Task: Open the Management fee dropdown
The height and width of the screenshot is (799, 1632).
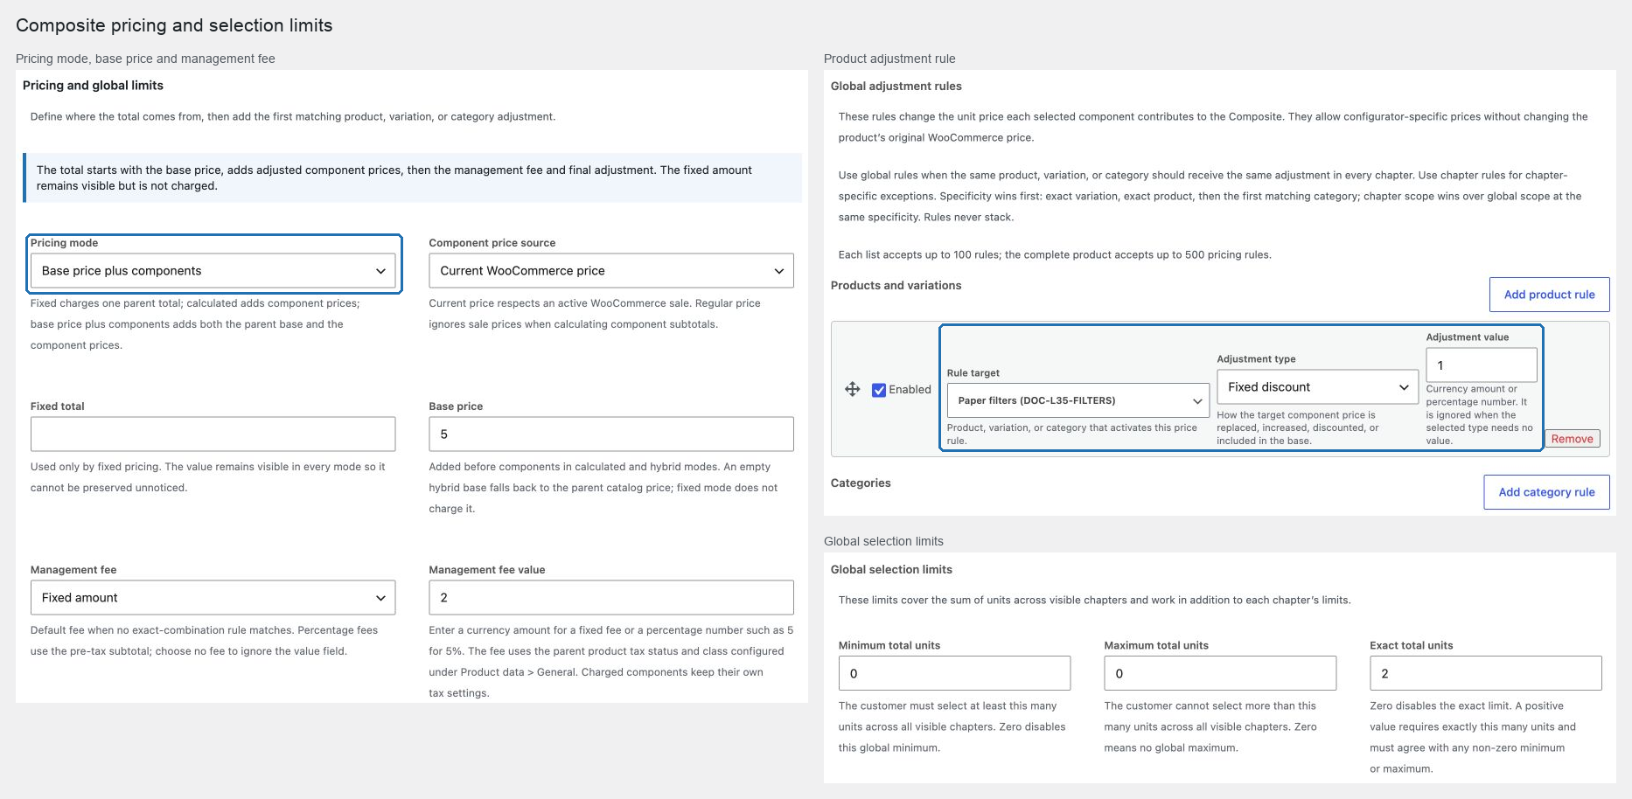Action: click(213, 598)
